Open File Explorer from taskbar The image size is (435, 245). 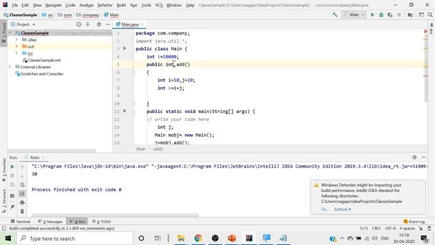tap(181, 238)
